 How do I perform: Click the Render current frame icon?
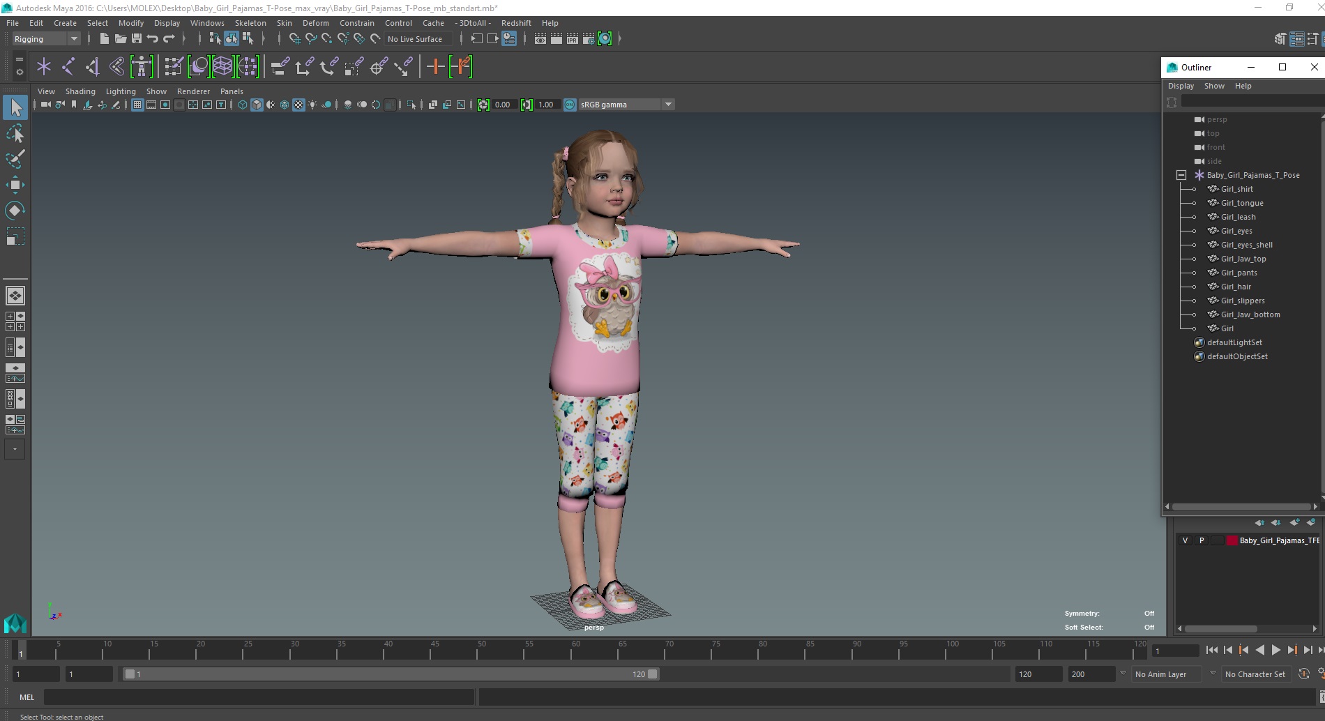556,39
